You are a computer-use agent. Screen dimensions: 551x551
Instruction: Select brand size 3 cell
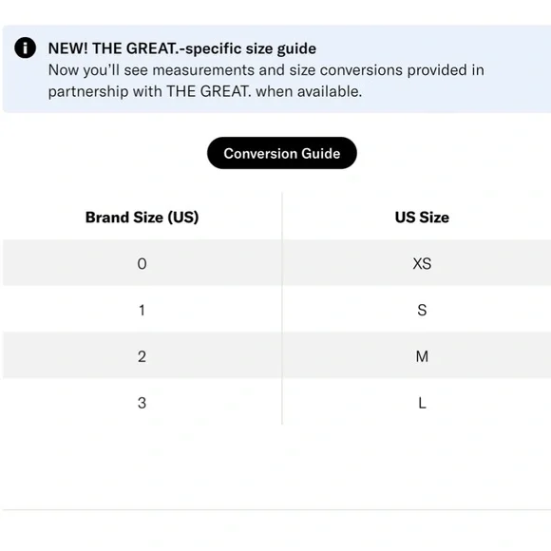[142, 403]
